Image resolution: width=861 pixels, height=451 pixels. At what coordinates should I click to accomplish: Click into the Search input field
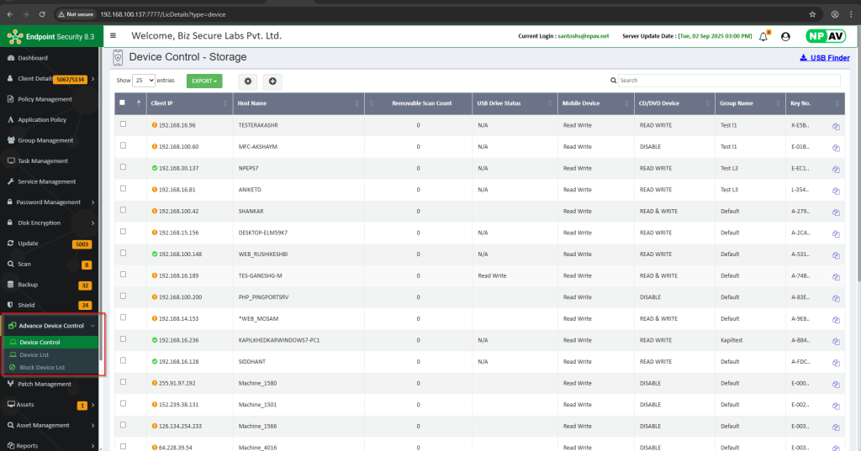[728, 81]
